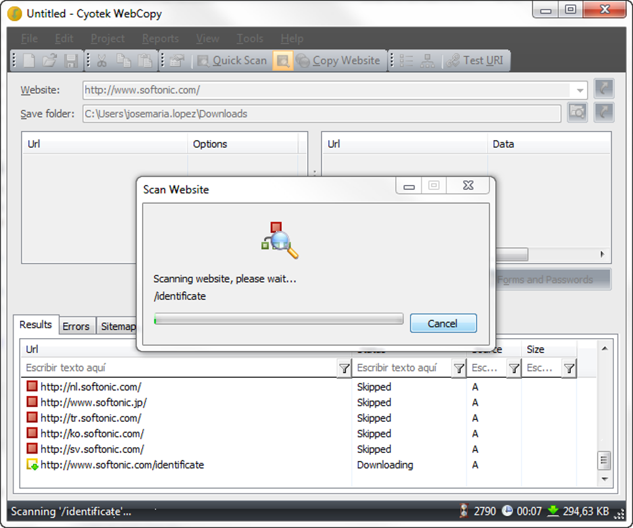The image size is (633, 528).
Task: Click the Cut scissors icon
Action: 102,61
